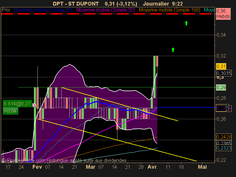Click the 24 date label on the axis
The width and height of the screenshot is (236, 177).
click(x=21, y=167)
